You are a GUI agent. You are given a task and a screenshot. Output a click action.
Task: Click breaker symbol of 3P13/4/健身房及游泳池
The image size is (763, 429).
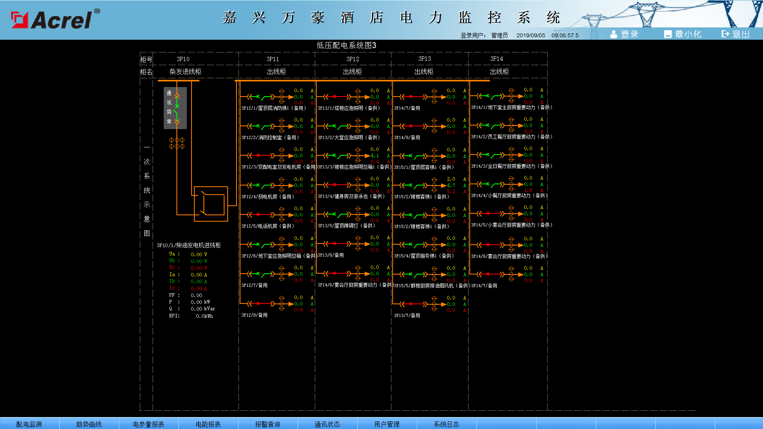coord(337,185)
